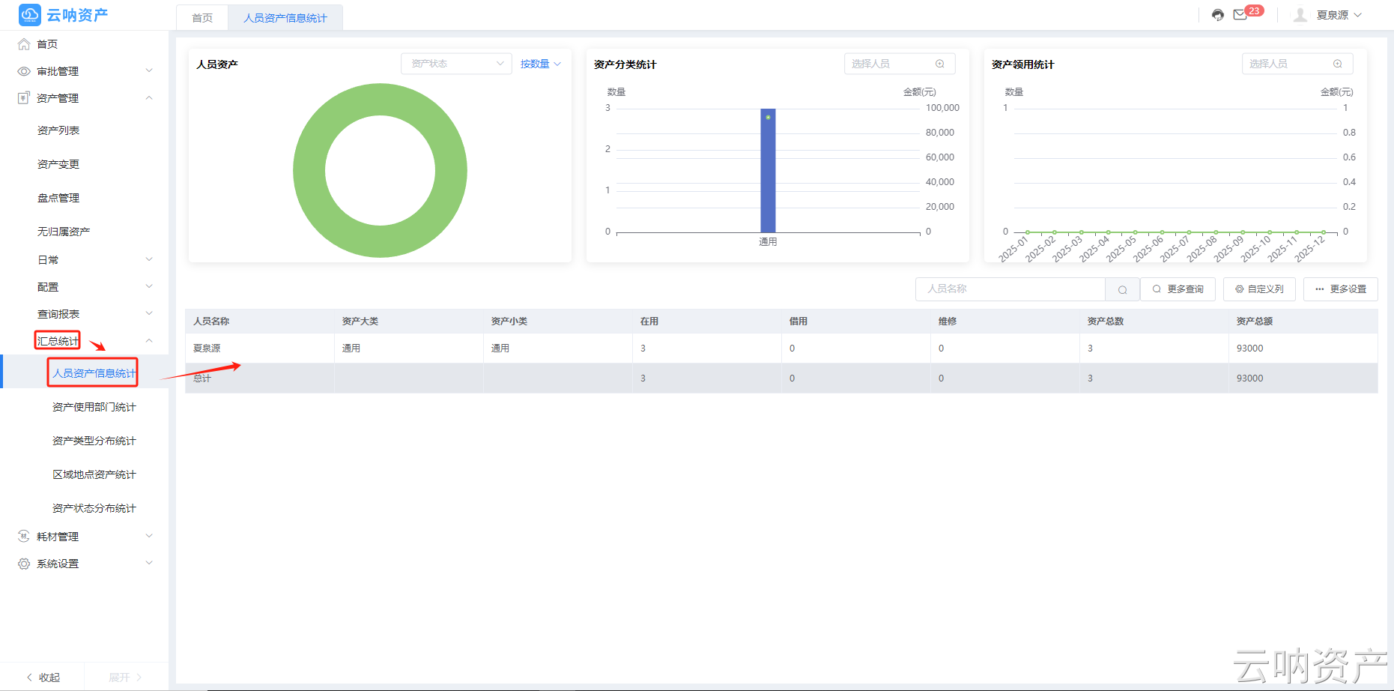Image resolution: width=1394 pixels, height=691 pixels.
Task: Expand the 耗材管理 menu chevron
Action: click(x=149, y=537)
